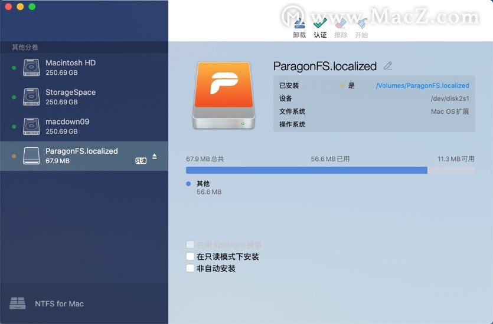Image resolution: width=493 pixels, height=324 pixels.
Task: Click the 卸载 unmount toolbar icon
Action: click(x=299, y=24)
